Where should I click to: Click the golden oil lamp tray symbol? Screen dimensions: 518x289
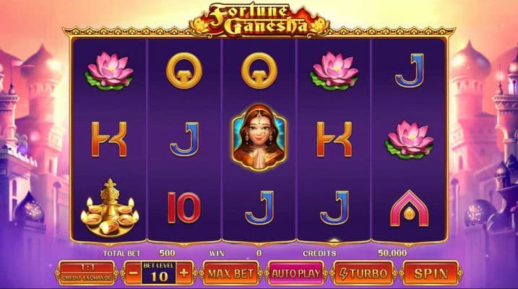(109, 208)
